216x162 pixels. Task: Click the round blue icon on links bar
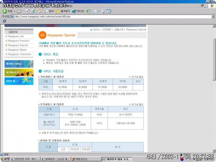[x=4, y=21]
